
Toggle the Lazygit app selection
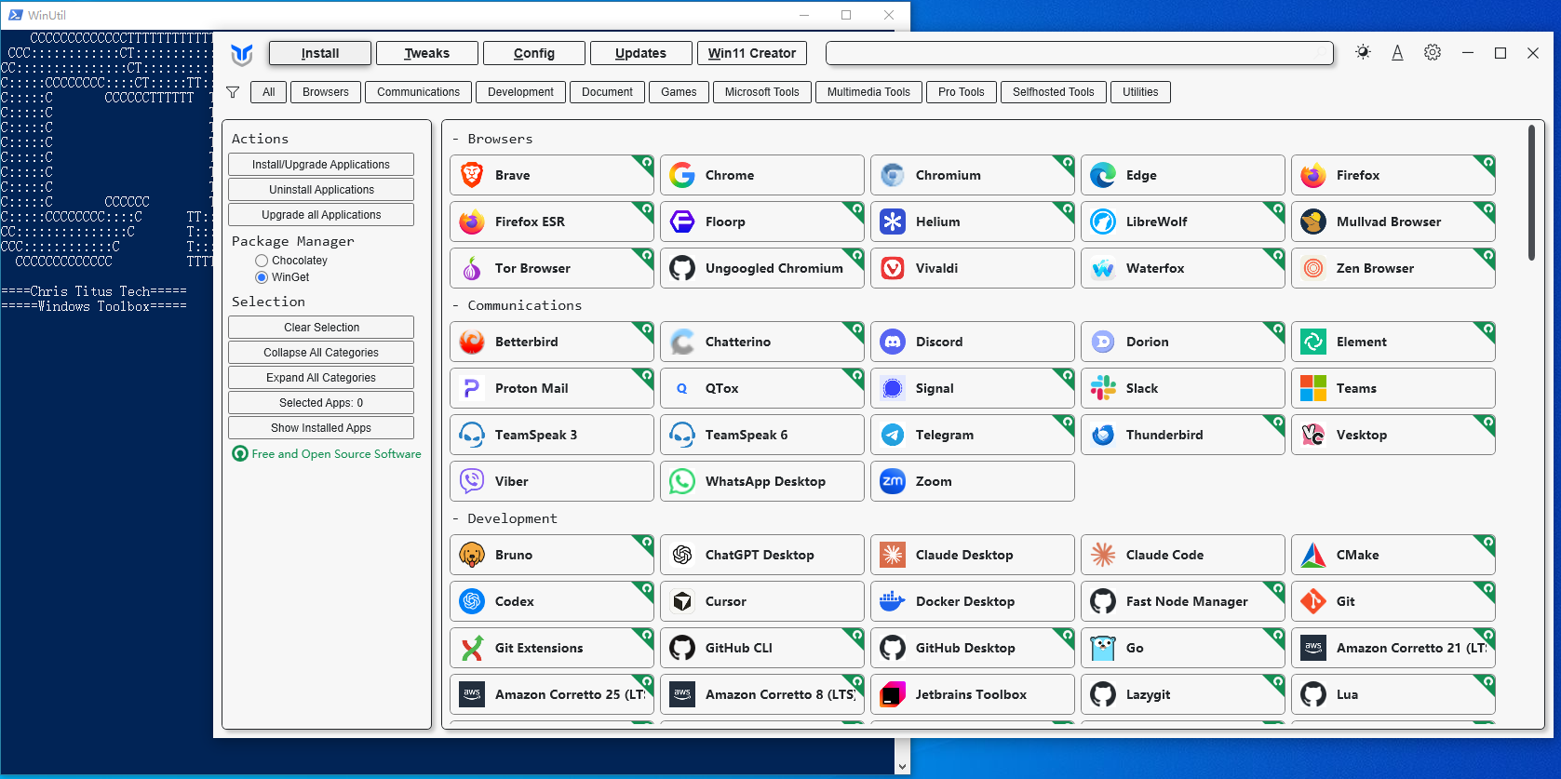tap(1182, 694)
